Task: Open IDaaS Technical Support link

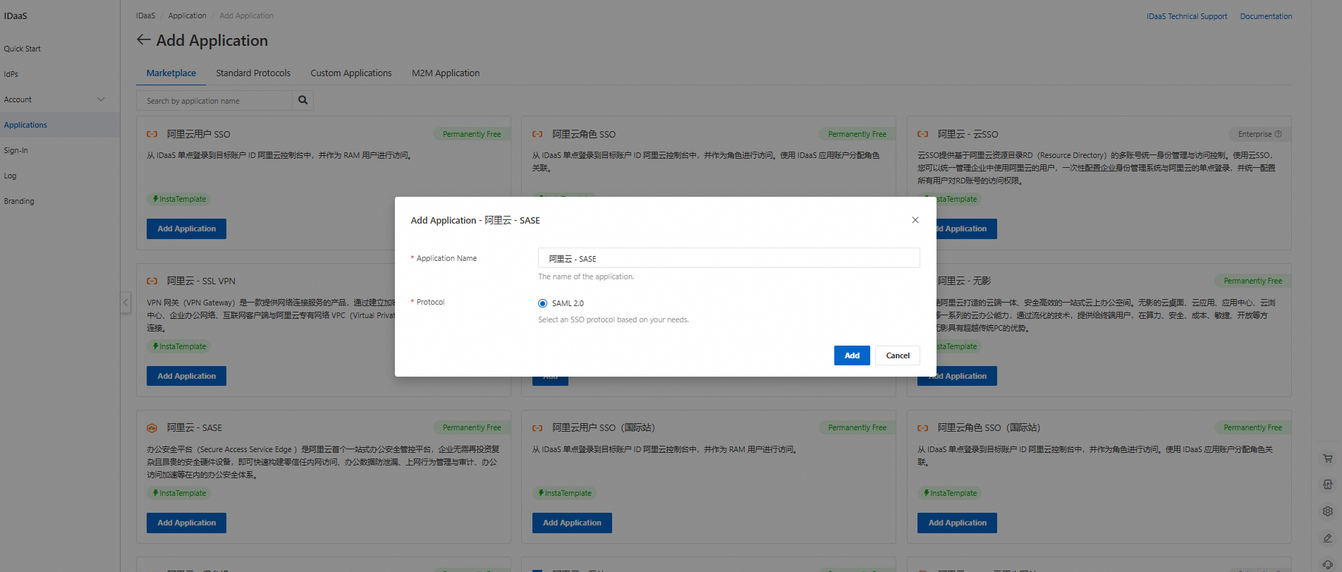Action: tap(1187, 16)
